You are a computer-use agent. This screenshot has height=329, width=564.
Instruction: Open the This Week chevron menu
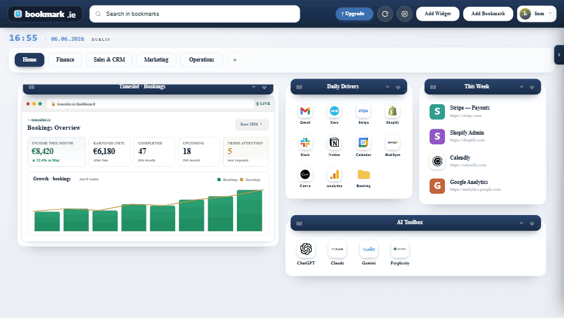[521, 87]
